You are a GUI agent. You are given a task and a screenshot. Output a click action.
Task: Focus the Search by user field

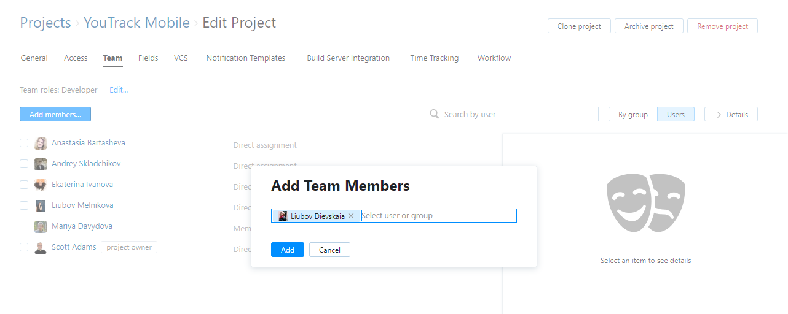[x=516, y=115]
